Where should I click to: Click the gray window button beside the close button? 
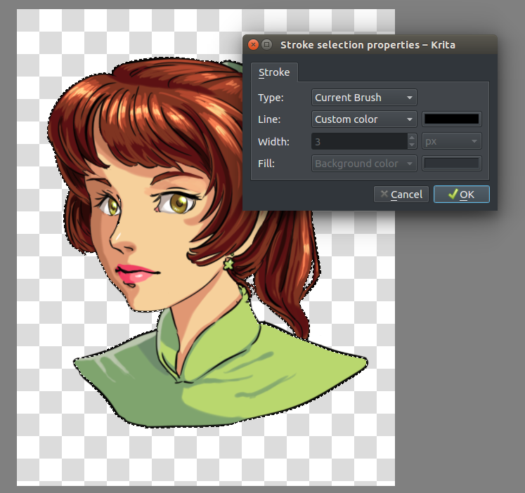(267, 45)
